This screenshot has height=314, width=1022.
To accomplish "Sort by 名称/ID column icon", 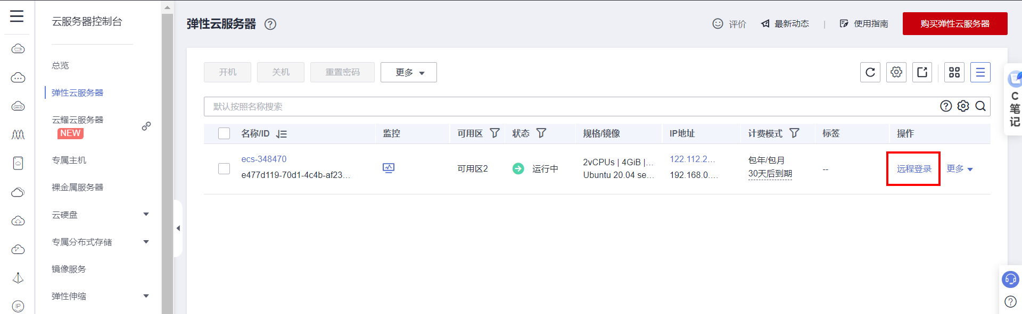I will (x=282, y=134).
